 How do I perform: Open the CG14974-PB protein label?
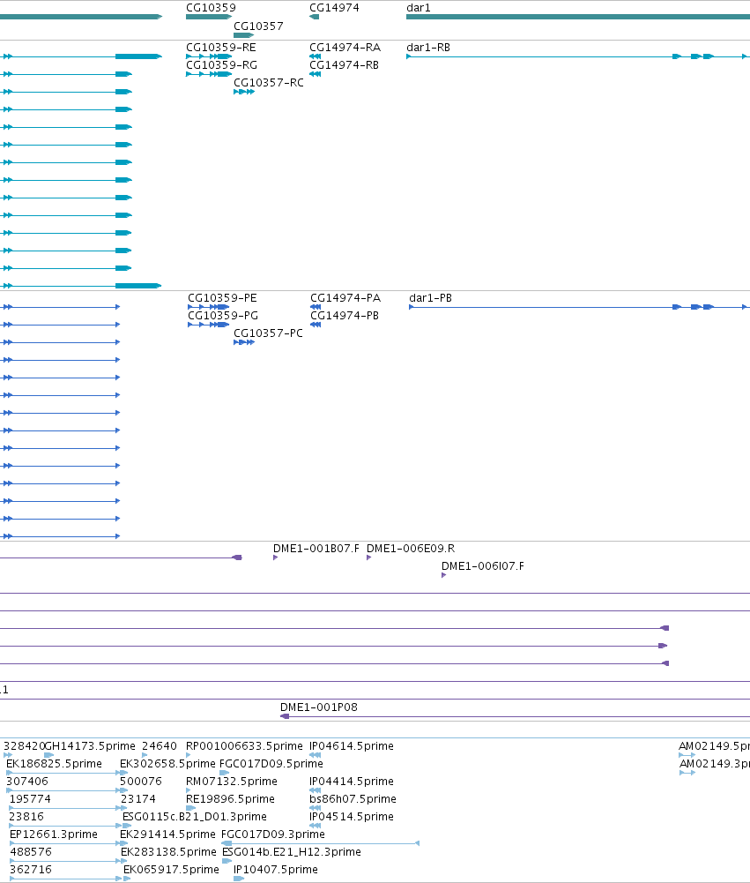point(345,316)
